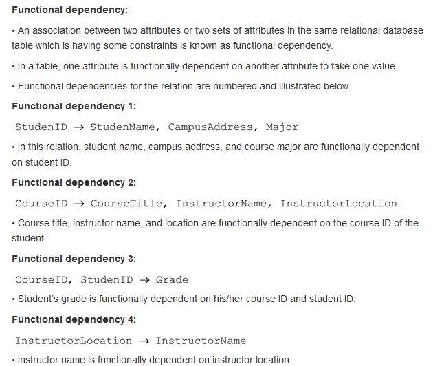This screenshot has height=366, width=433.
Task: Click InstructorName at the end of dependency 4
Action: (x=201, y=341)
